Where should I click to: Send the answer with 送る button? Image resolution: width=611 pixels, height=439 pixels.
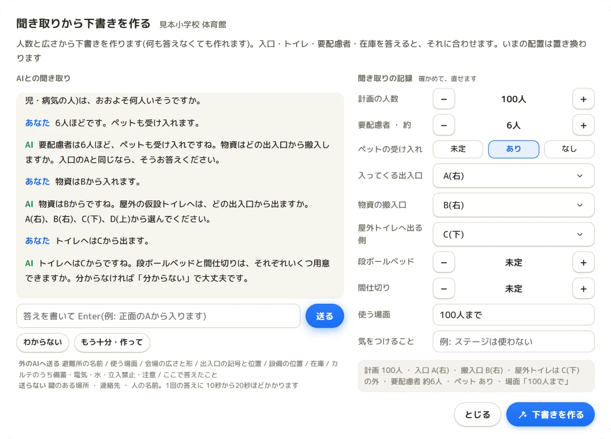coord(325,316)
